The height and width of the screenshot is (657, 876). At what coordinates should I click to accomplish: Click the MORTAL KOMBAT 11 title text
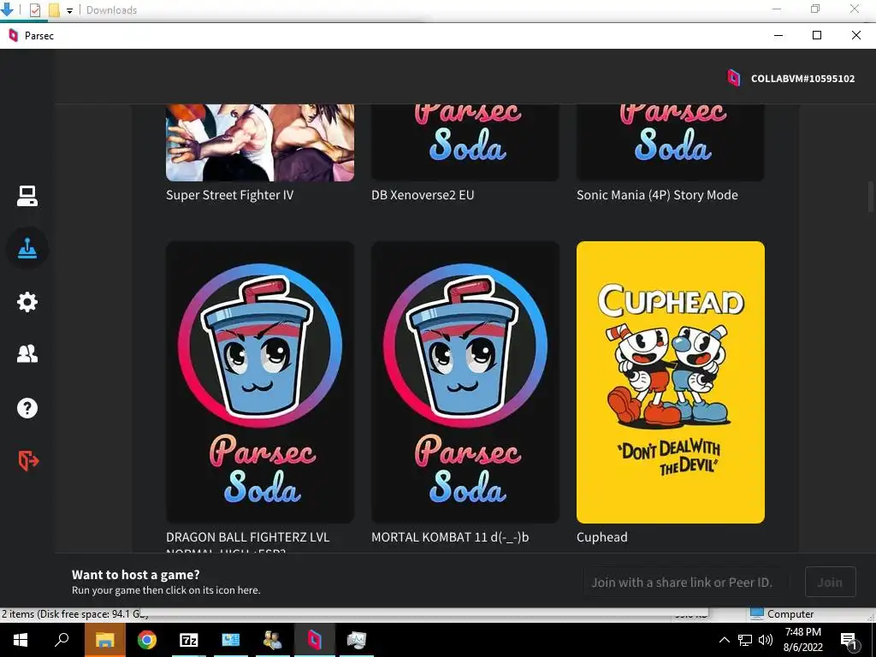tap(450, 537)
